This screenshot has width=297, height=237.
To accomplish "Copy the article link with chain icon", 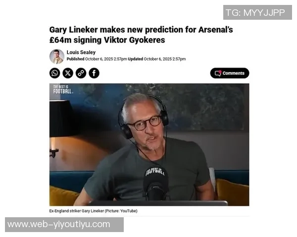I will click(81, 73).
